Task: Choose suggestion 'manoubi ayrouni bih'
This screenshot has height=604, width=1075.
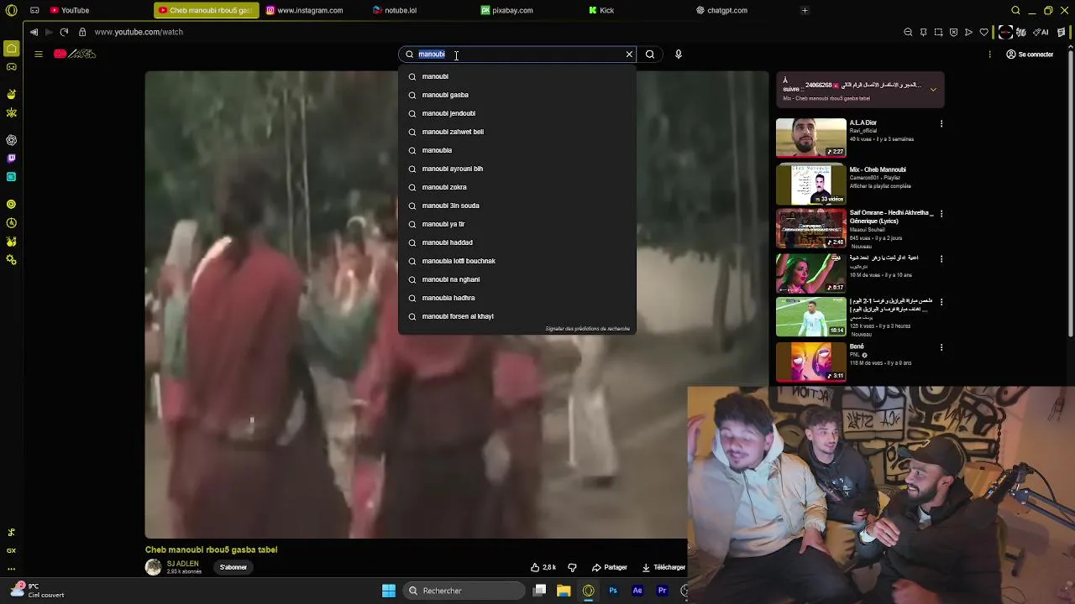Action: 517,169
